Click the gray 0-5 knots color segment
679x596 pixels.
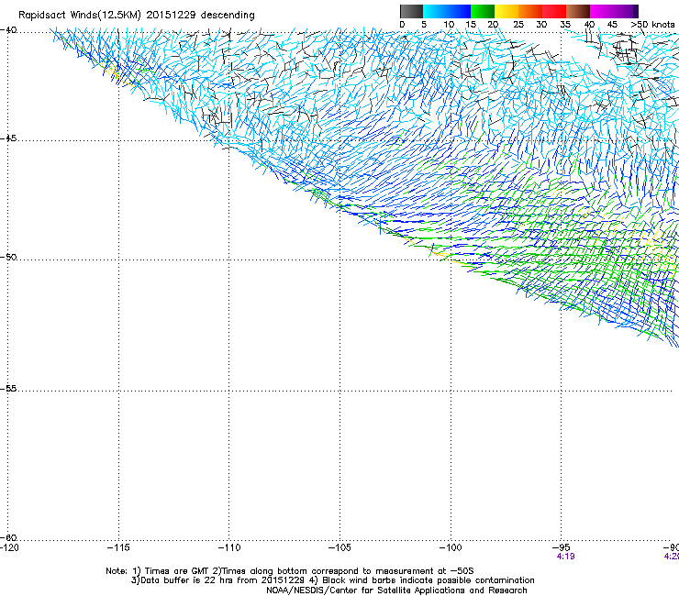pyautogui.click(x=411, y=11)
